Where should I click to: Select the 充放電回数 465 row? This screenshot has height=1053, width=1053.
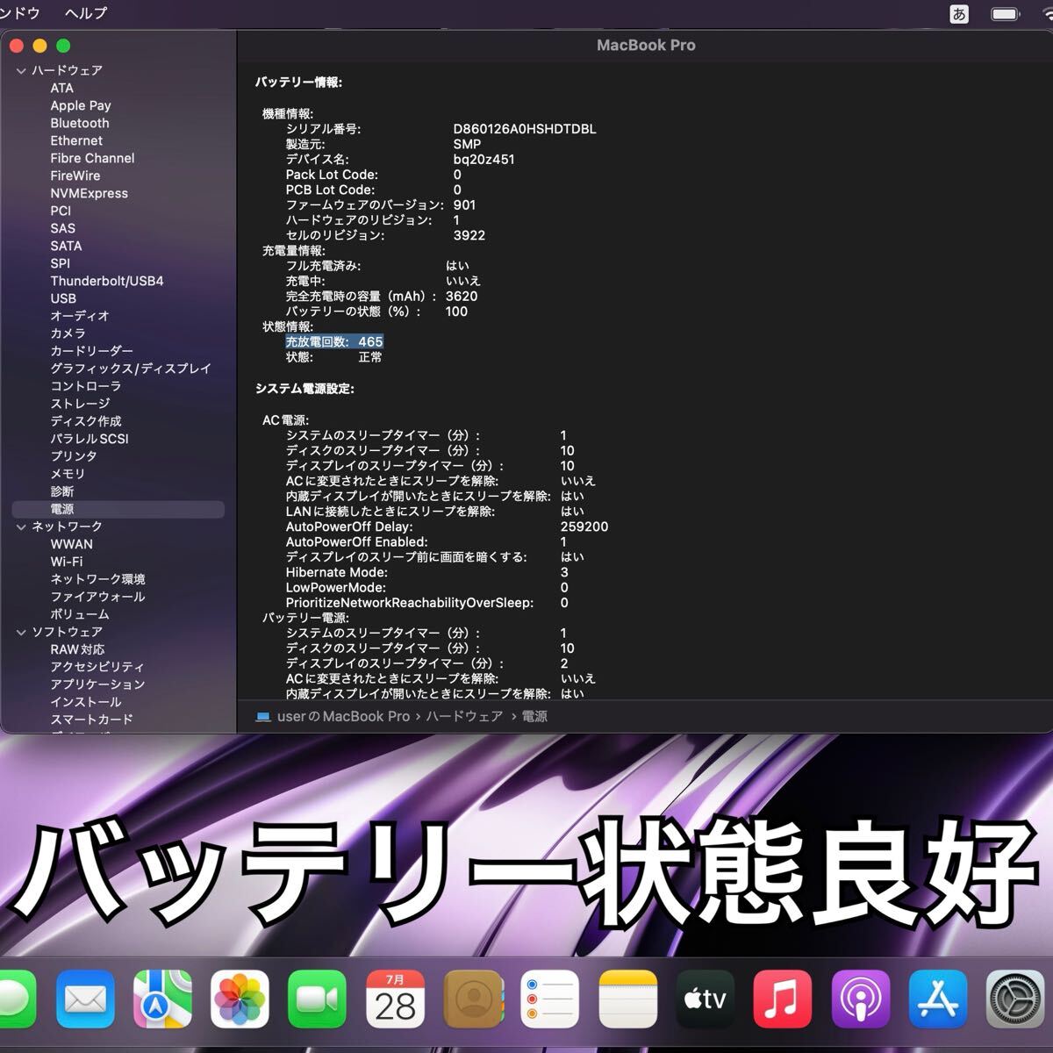coord(334,342)
